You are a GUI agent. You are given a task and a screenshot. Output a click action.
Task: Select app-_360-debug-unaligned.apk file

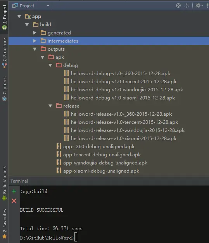coord(99,147)
